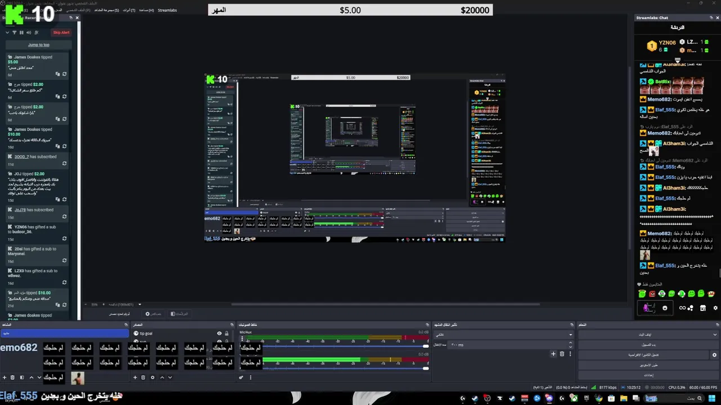Screen dimensions: 721x405
Task: Toggle the lock on the tip goal source
Action: click(226, 334)
